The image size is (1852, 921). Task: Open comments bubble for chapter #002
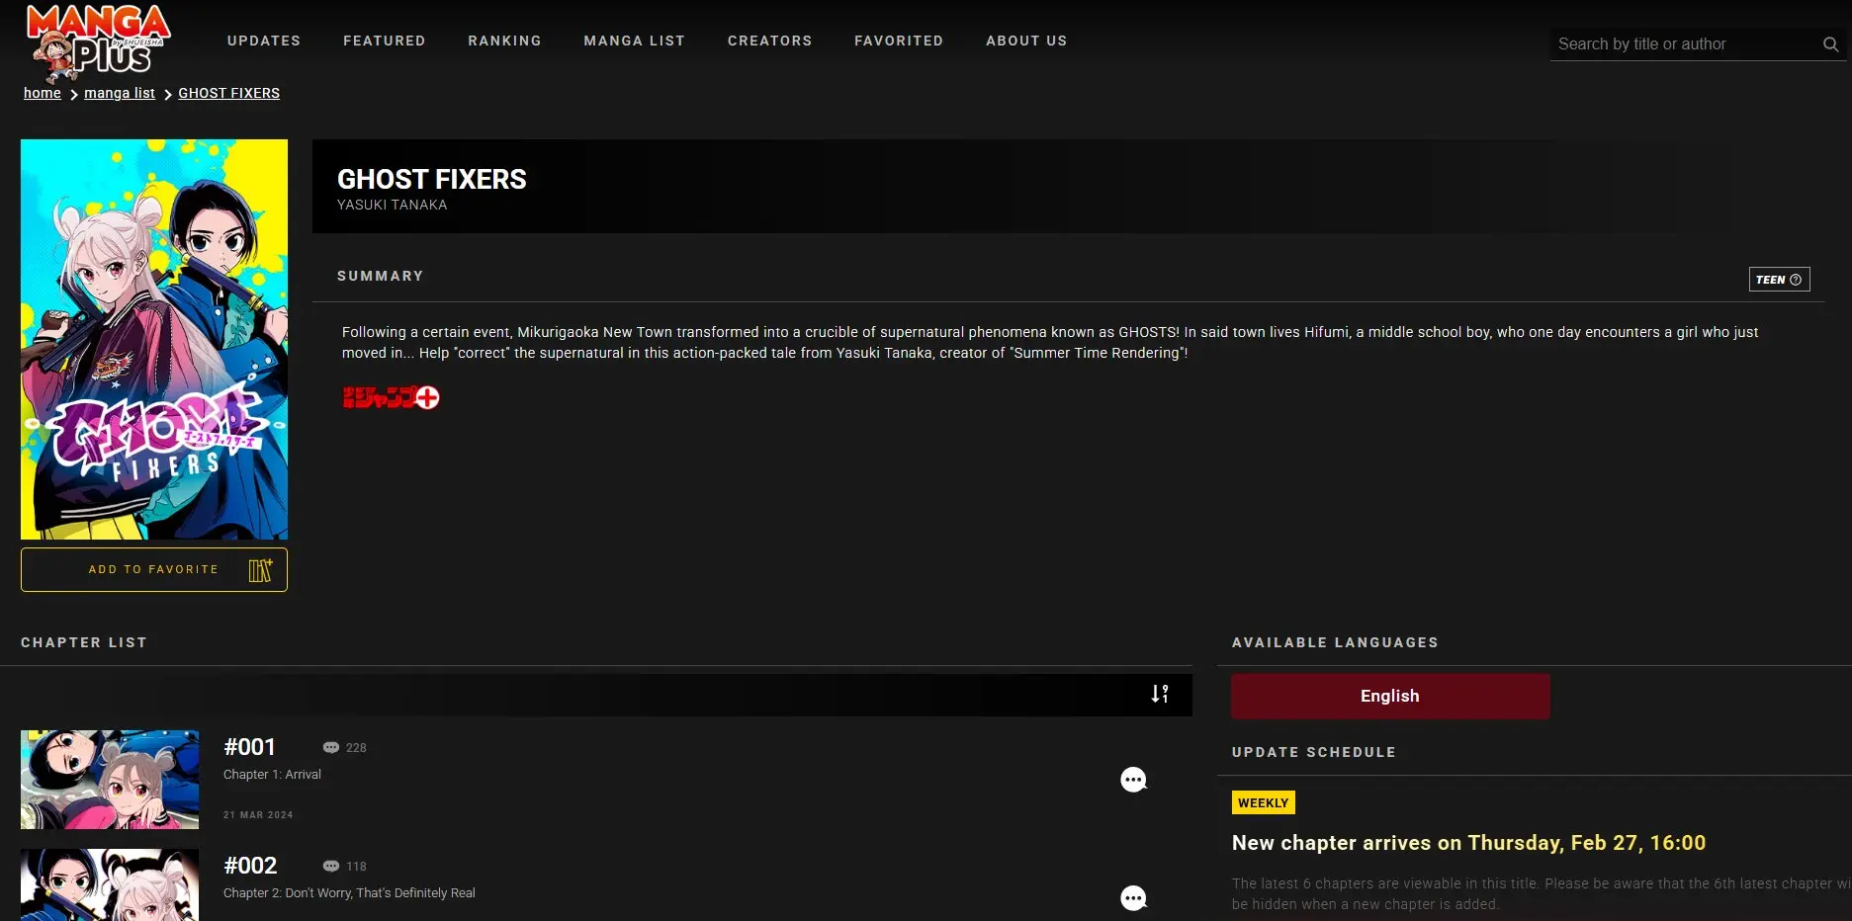[1133, 898]
